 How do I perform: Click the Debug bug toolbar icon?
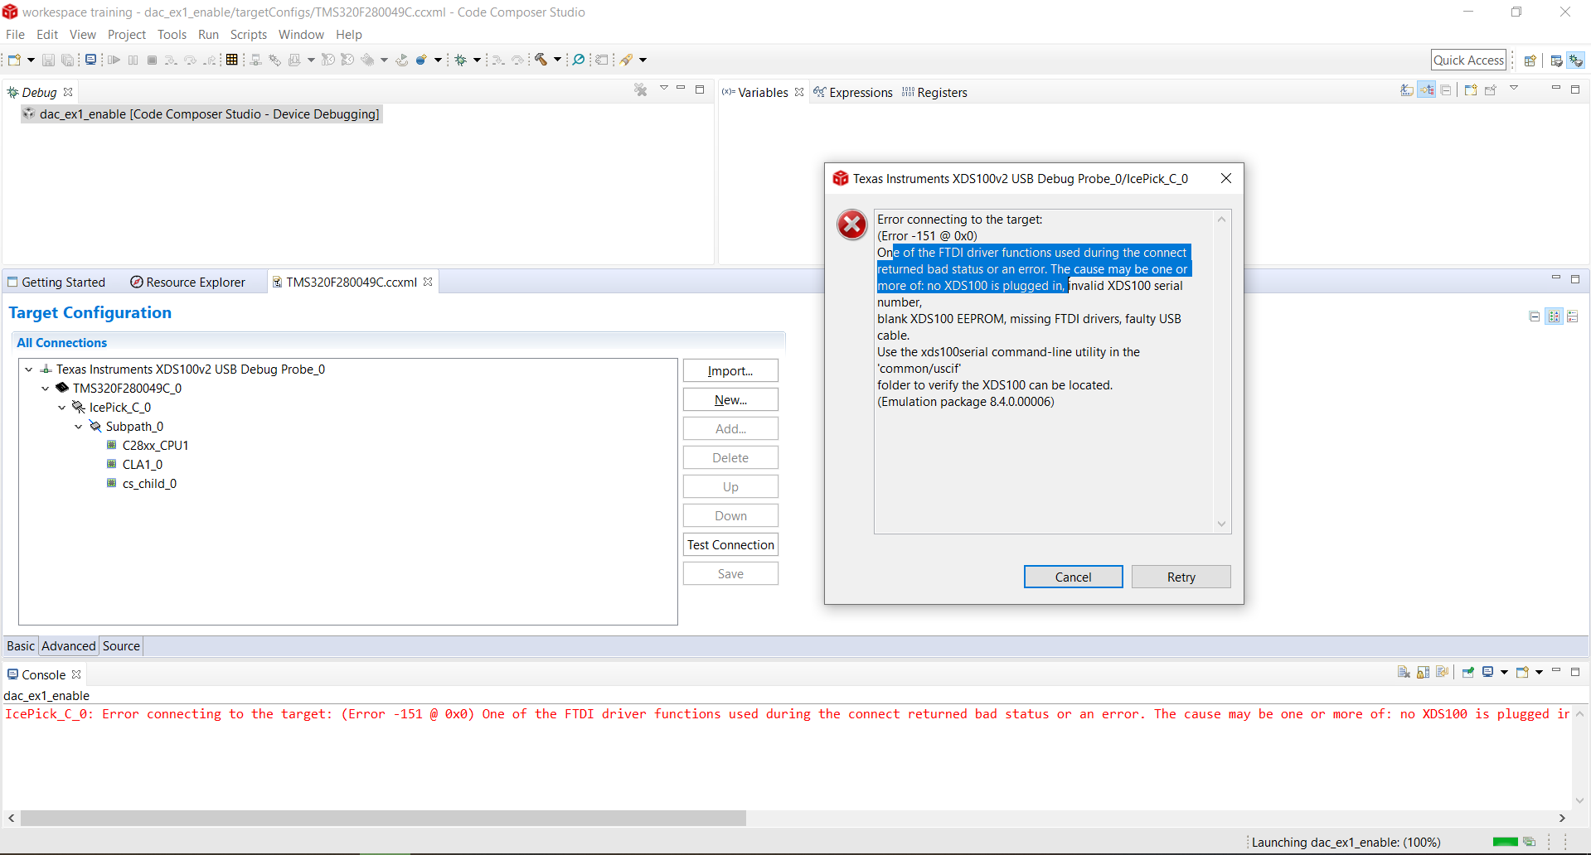coord(461,60)
